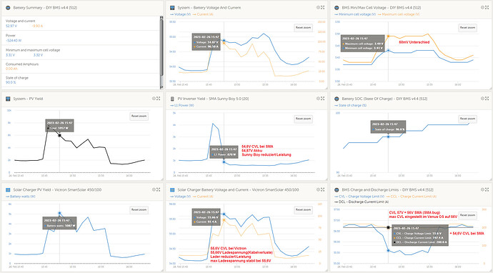Viewport: 493px width, 273px height.
Task: Open settings gear of BMS Min/Max Cell Voltage widget
Action: click(x=482, y=7)
